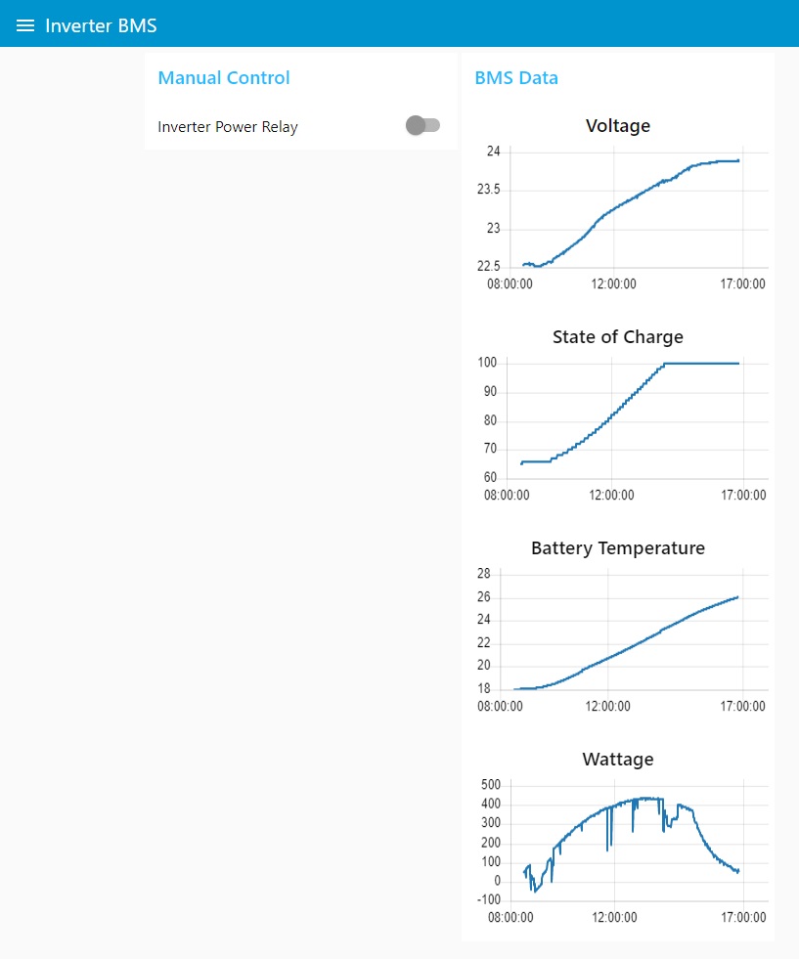Click the State of Charge title
The image size is (799, 959).
(x=618, y=337)
